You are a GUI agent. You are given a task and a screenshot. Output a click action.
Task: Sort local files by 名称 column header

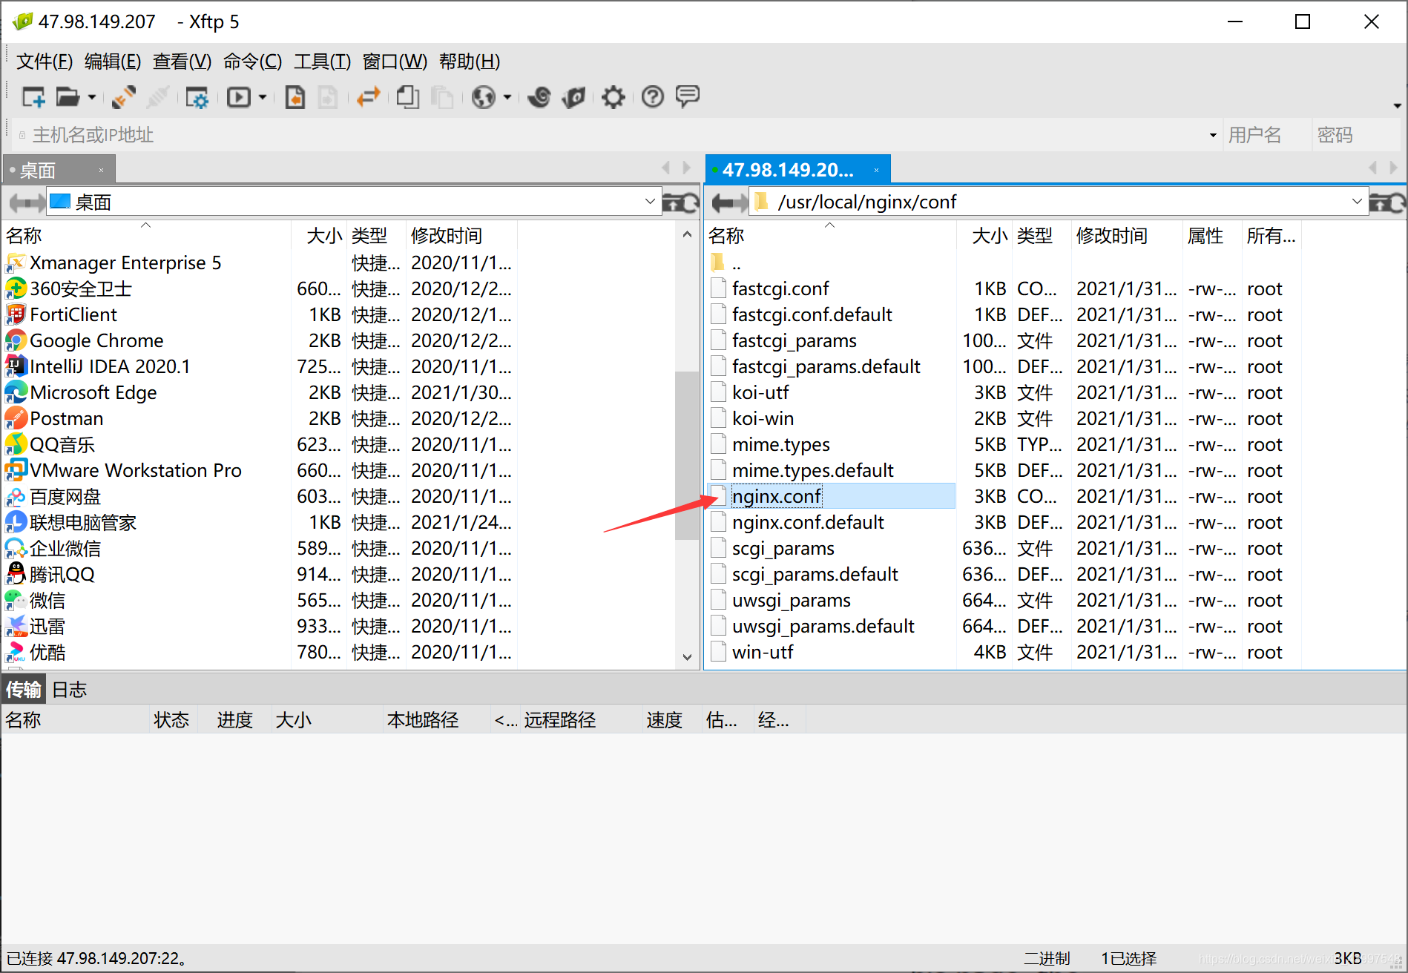146,236
